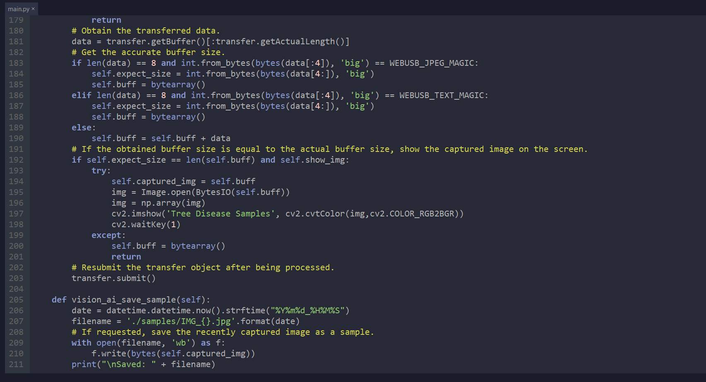Viewport: 706px width, 382px height.
Task: Click line number 205
Action: (x=16, y=299)
